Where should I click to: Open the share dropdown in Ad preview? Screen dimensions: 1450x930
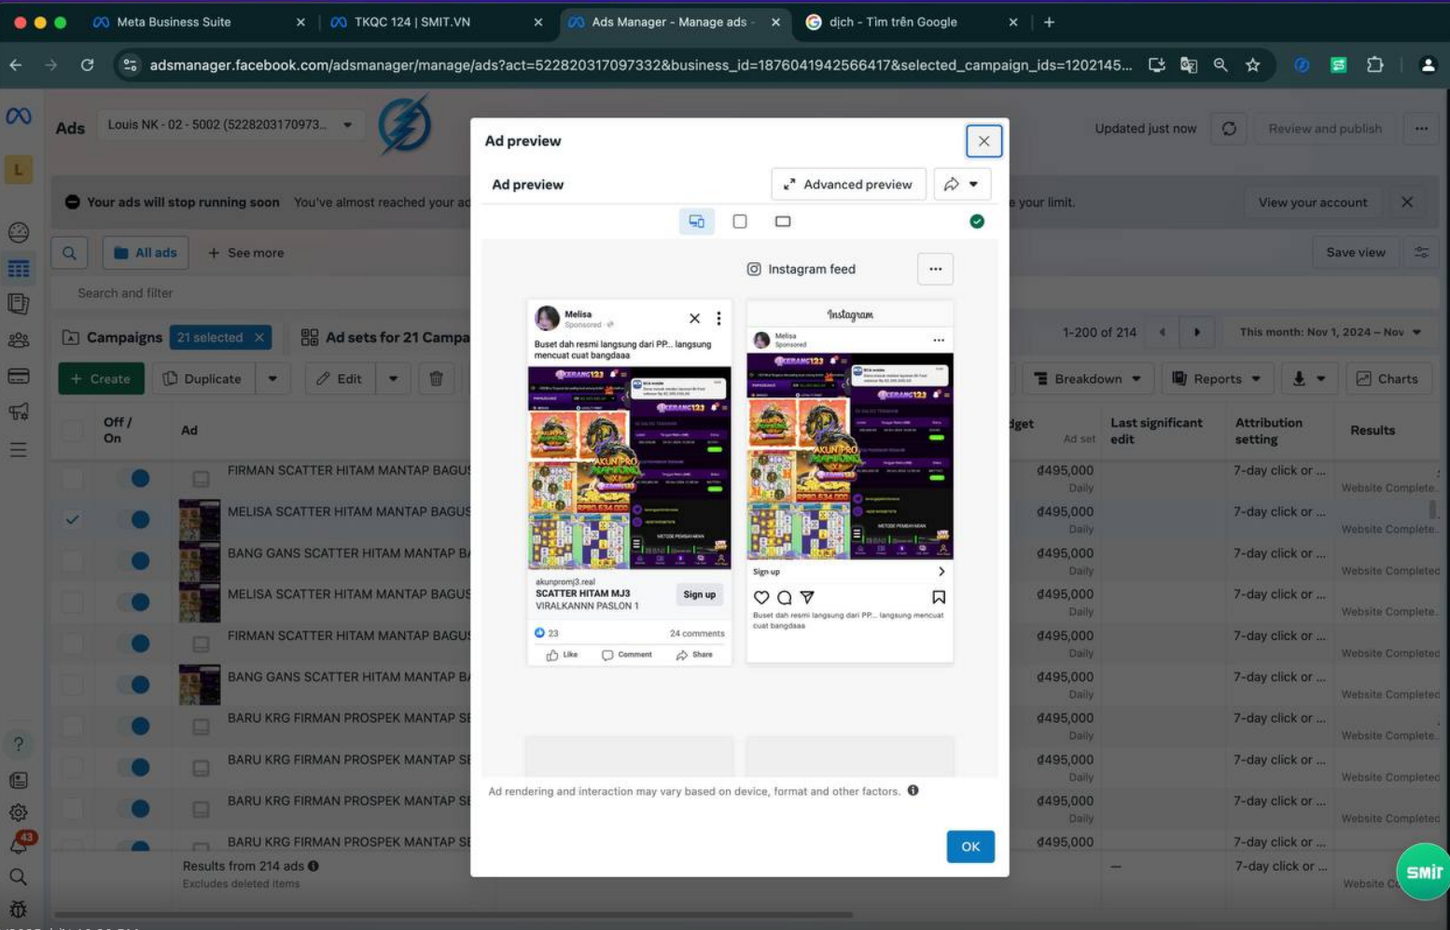[962, 185]
